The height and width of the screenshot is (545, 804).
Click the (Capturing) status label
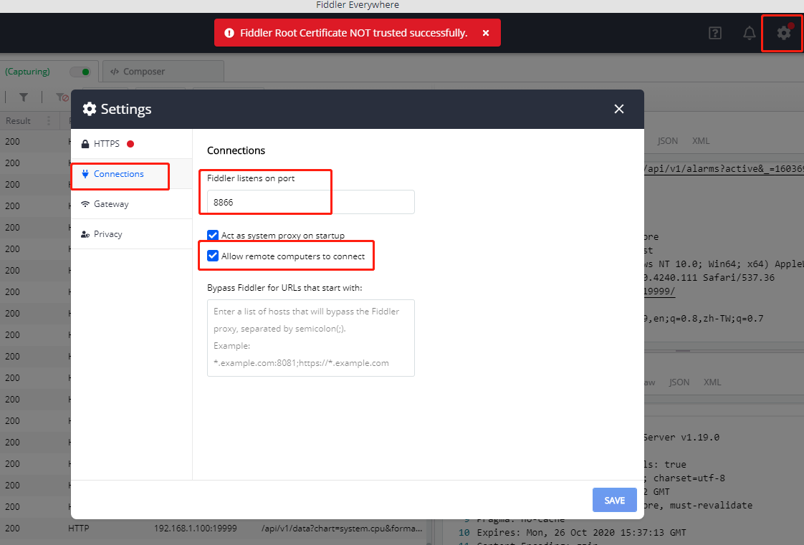[x=28, y=71]
